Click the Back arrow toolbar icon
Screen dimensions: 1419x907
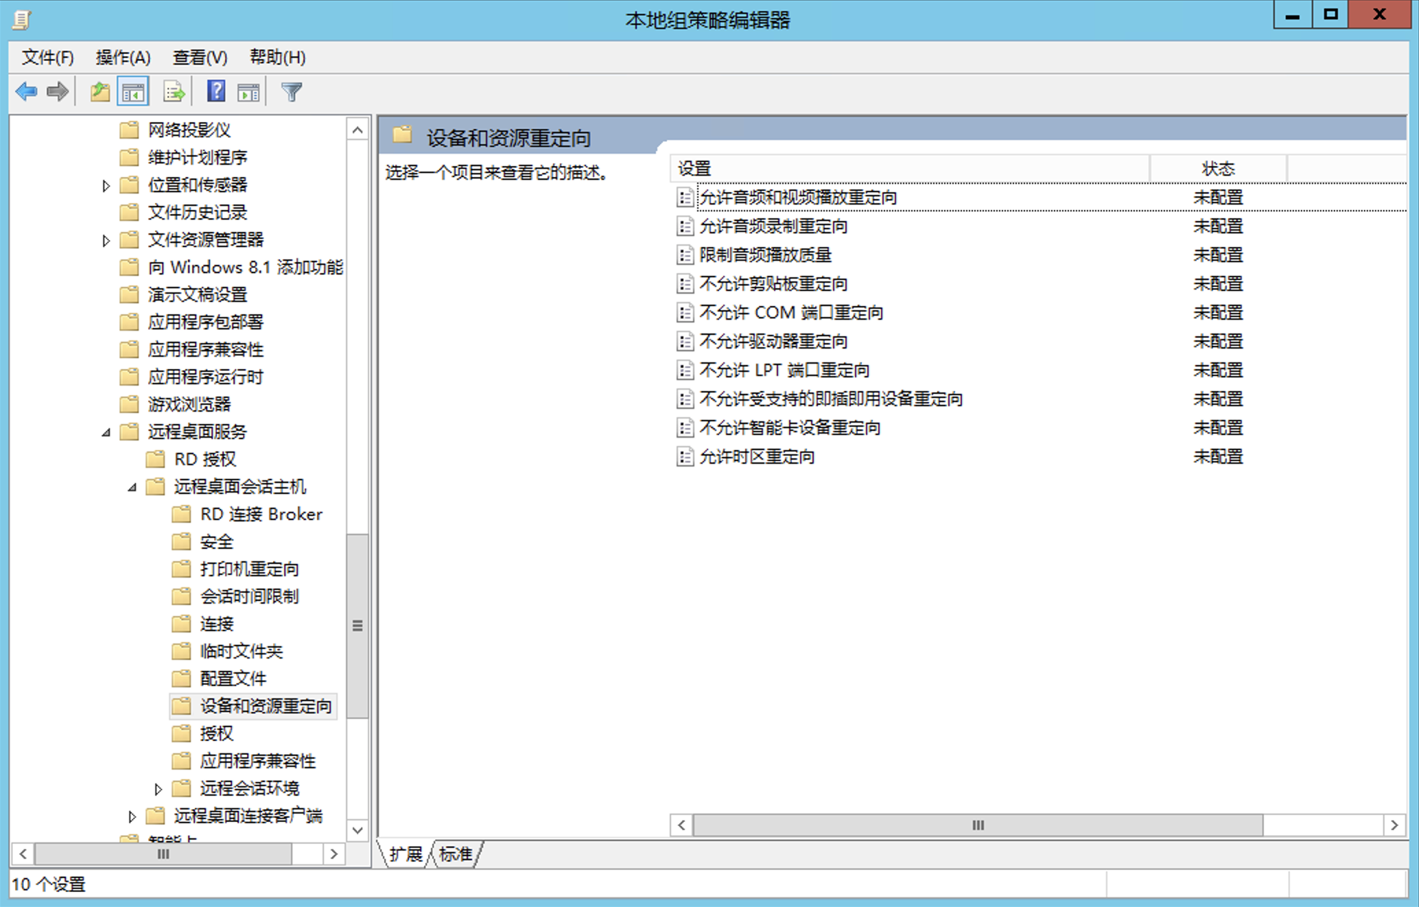26,91
